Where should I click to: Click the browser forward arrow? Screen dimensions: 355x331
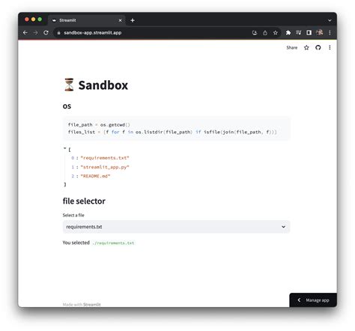35,33
